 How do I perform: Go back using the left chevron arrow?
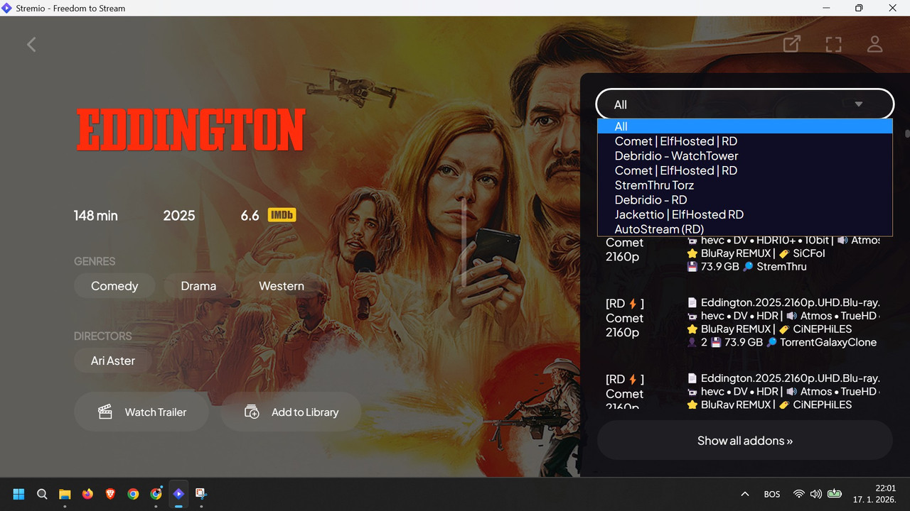click(x=31, y=45)
